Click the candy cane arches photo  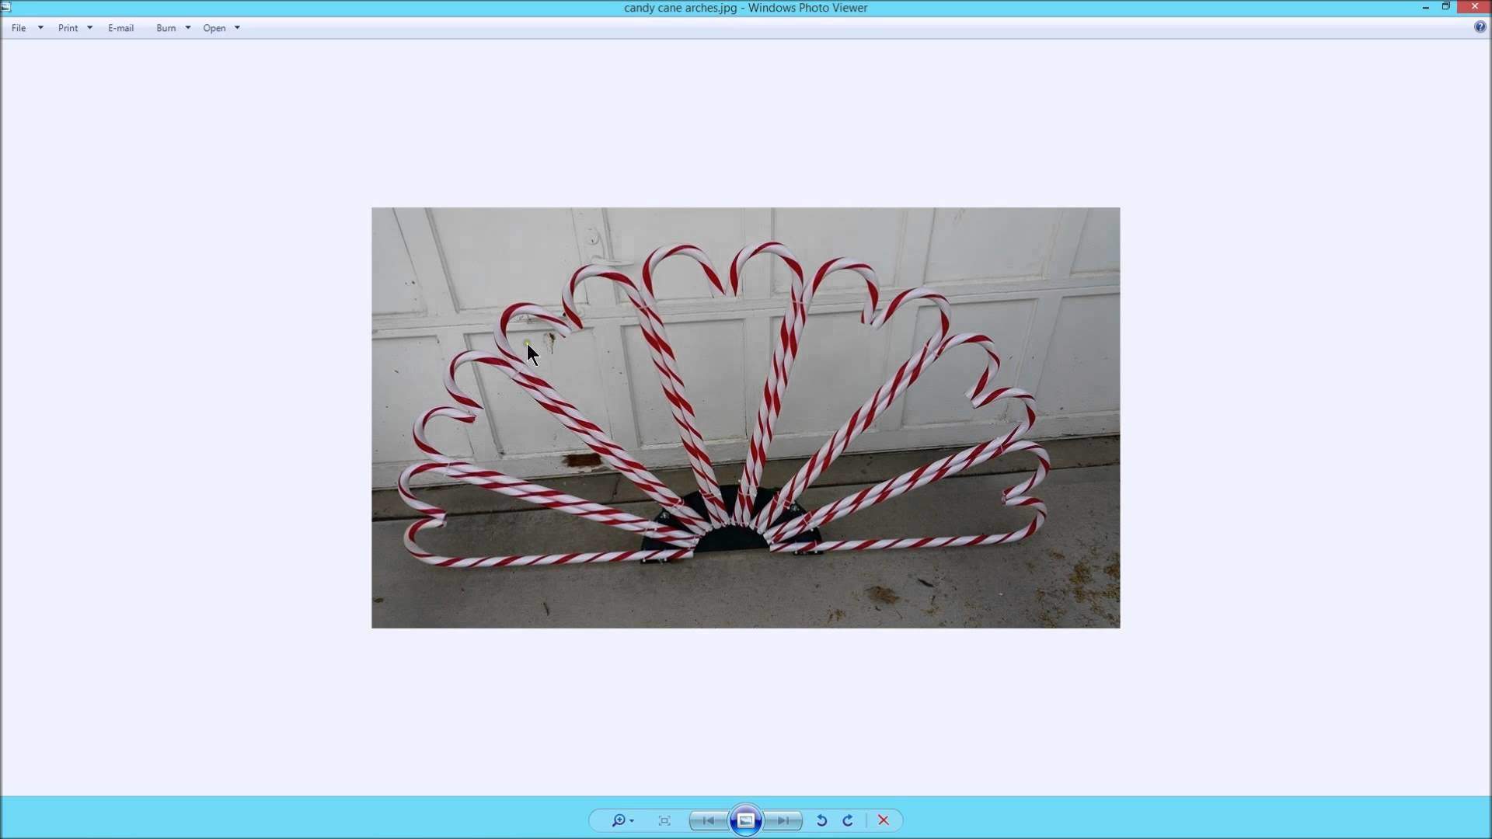click(x=746, y=418)
